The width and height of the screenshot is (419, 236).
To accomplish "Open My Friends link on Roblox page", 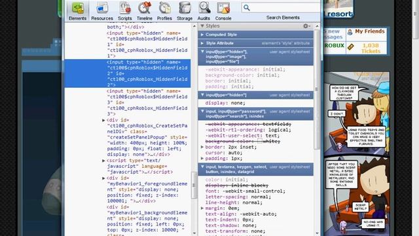I will pyautogui.click(x=369, y=31).
